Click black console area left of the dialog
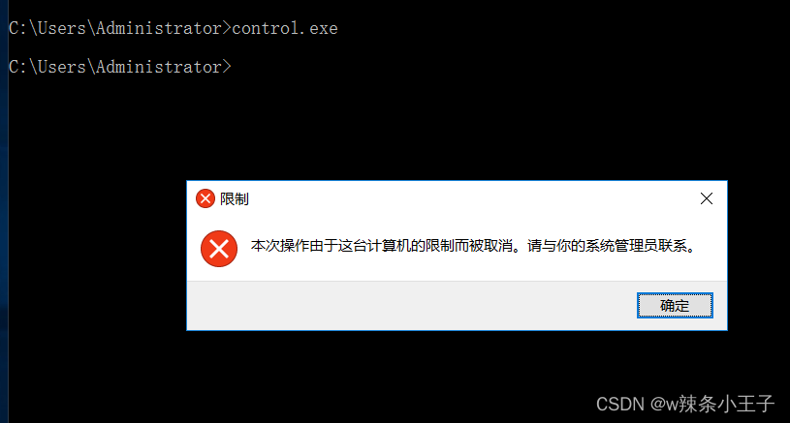The height and width of the screenshot is (423, 790). 96,254
